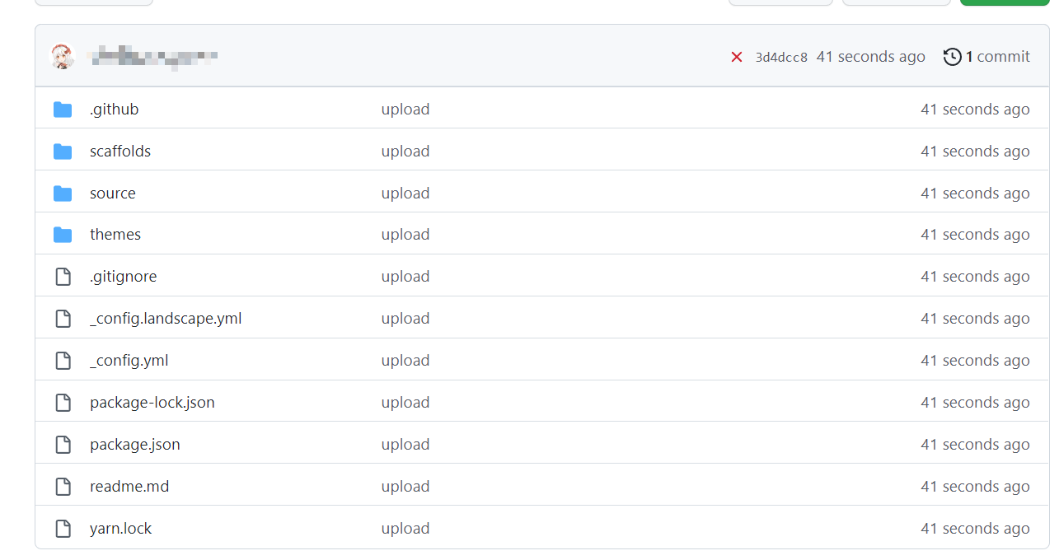This screenshot has height=560, width=1059.
Task: Click the themes folder icon
Action: (x=63, y=235)
